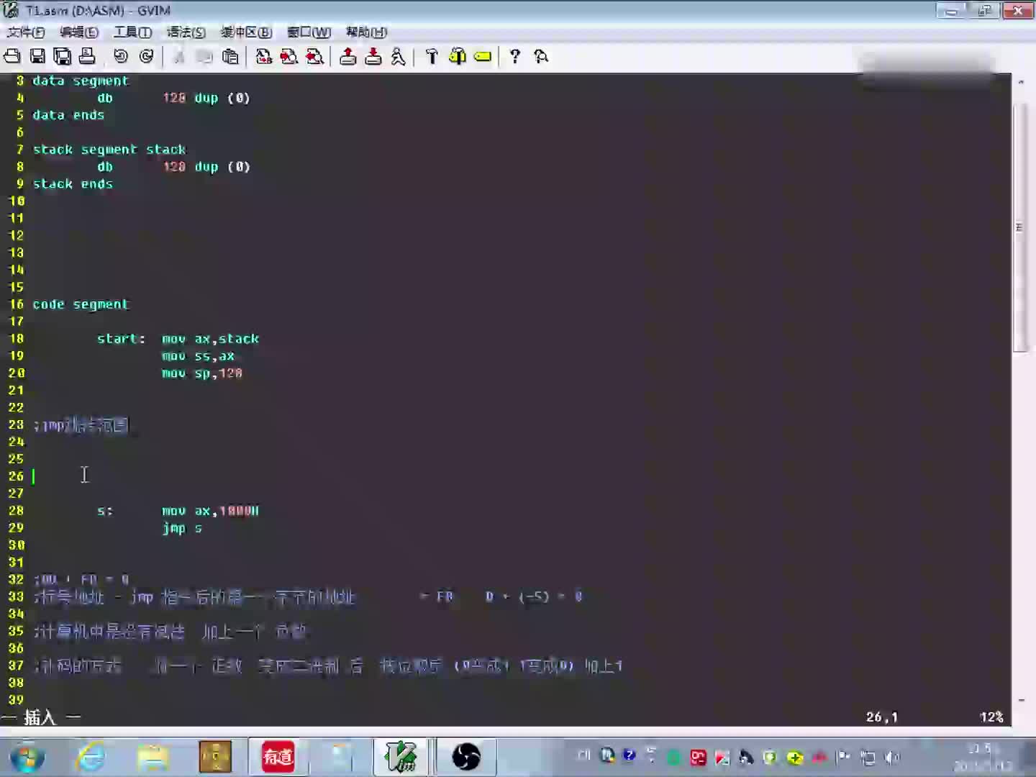This screenshot has width=1036, height=777.
Task: Click the scrollbar down arrow
Action: click(x=1020, y=700)
